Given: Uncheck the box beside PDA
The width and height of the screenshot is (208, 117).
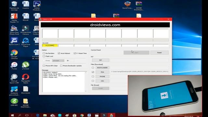Looking at the screenshot, I should tap(93, 72).
